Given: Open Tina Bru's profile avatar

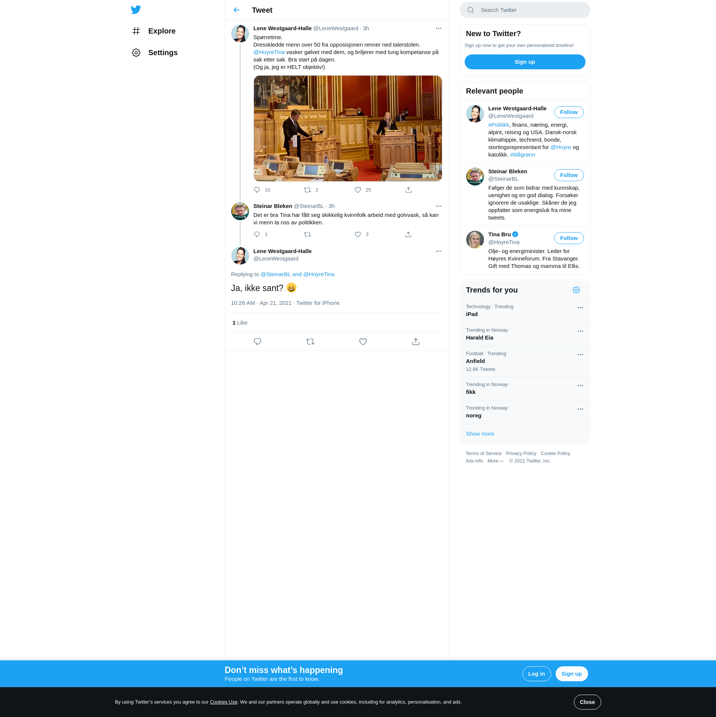Looking at the screenshot, I should tap(475, 240).
